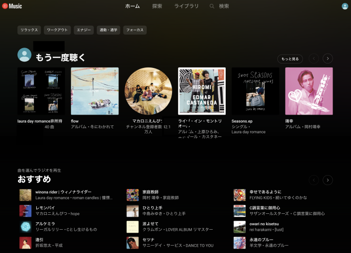
Task: Show next items in もう一度聴く carousel
Action: click(x=328, y=59)
